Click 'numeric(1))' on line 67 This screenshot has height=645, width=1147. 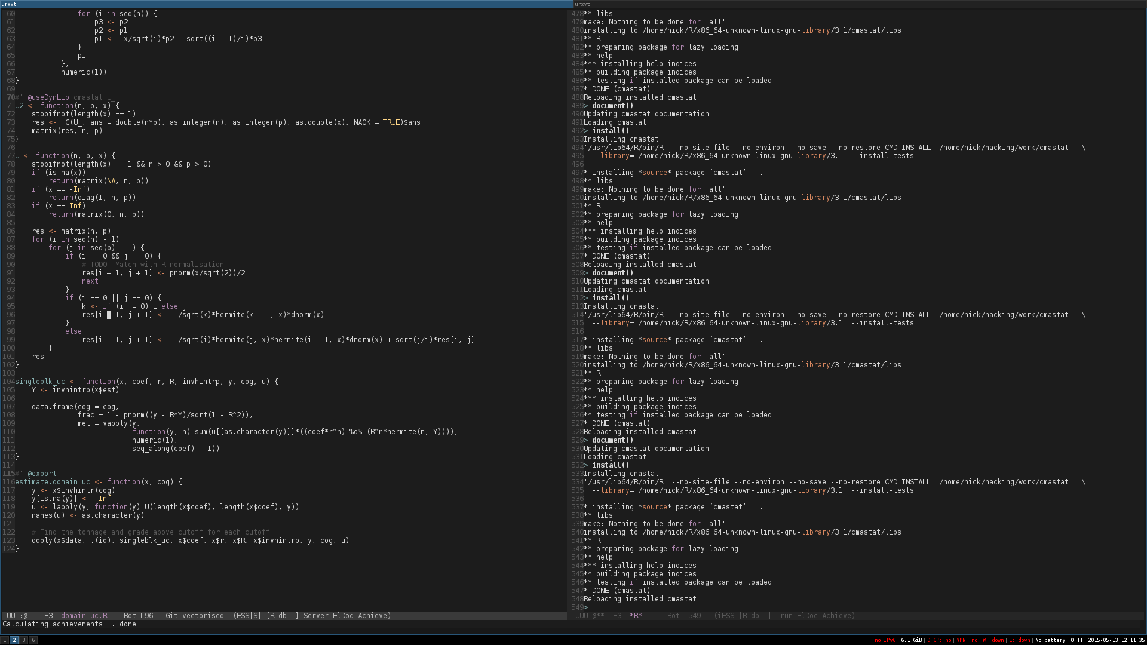click(84, 72)
